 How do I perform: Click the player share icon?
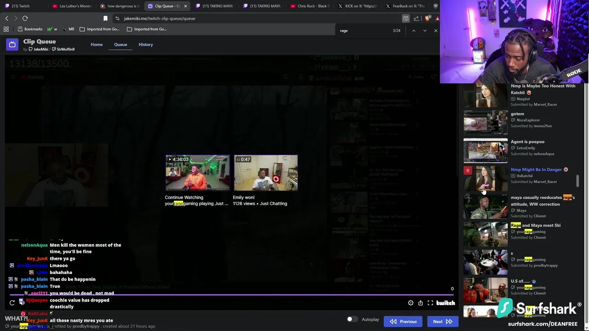tap(421, 303)
